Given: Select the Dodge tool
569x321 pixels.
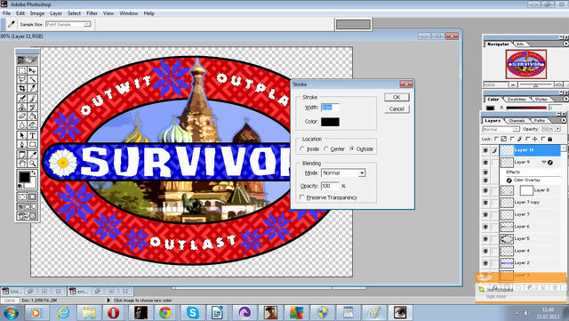Looking at the screenshot, I should point(32,125).
